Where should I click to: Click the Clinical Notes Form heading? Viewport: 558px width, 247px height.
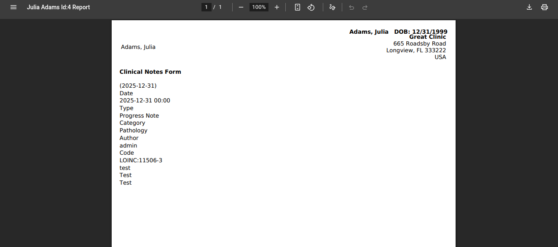click(150, 72)
